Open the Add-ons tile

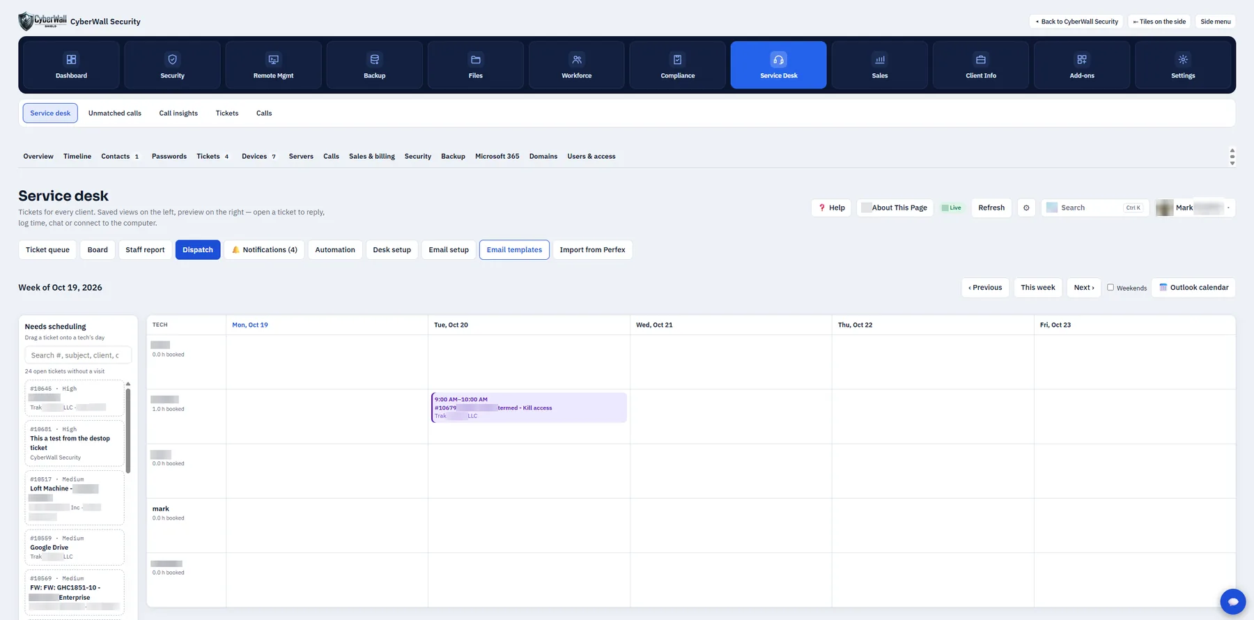click(x=1082, y=65)
